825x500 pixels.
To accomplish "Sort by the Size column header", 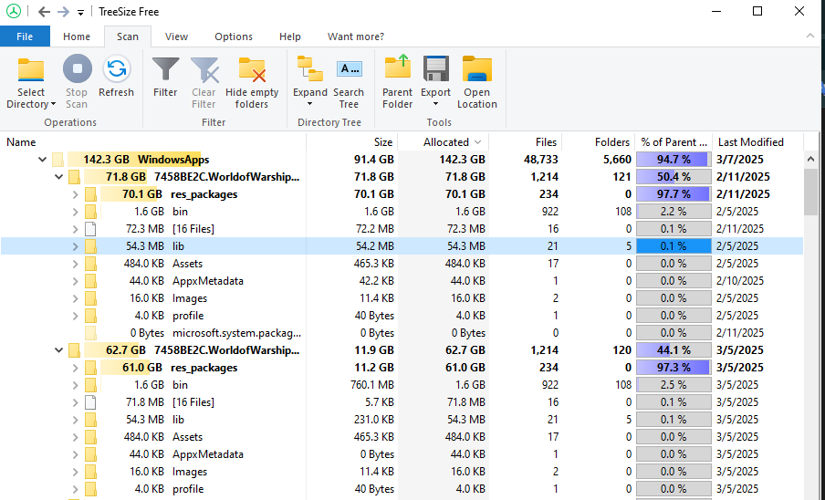I will (351, 142).
